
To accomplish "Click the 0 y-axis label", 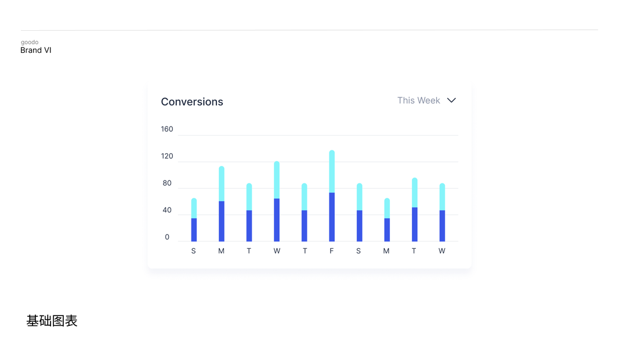I will tap(167, 237).
